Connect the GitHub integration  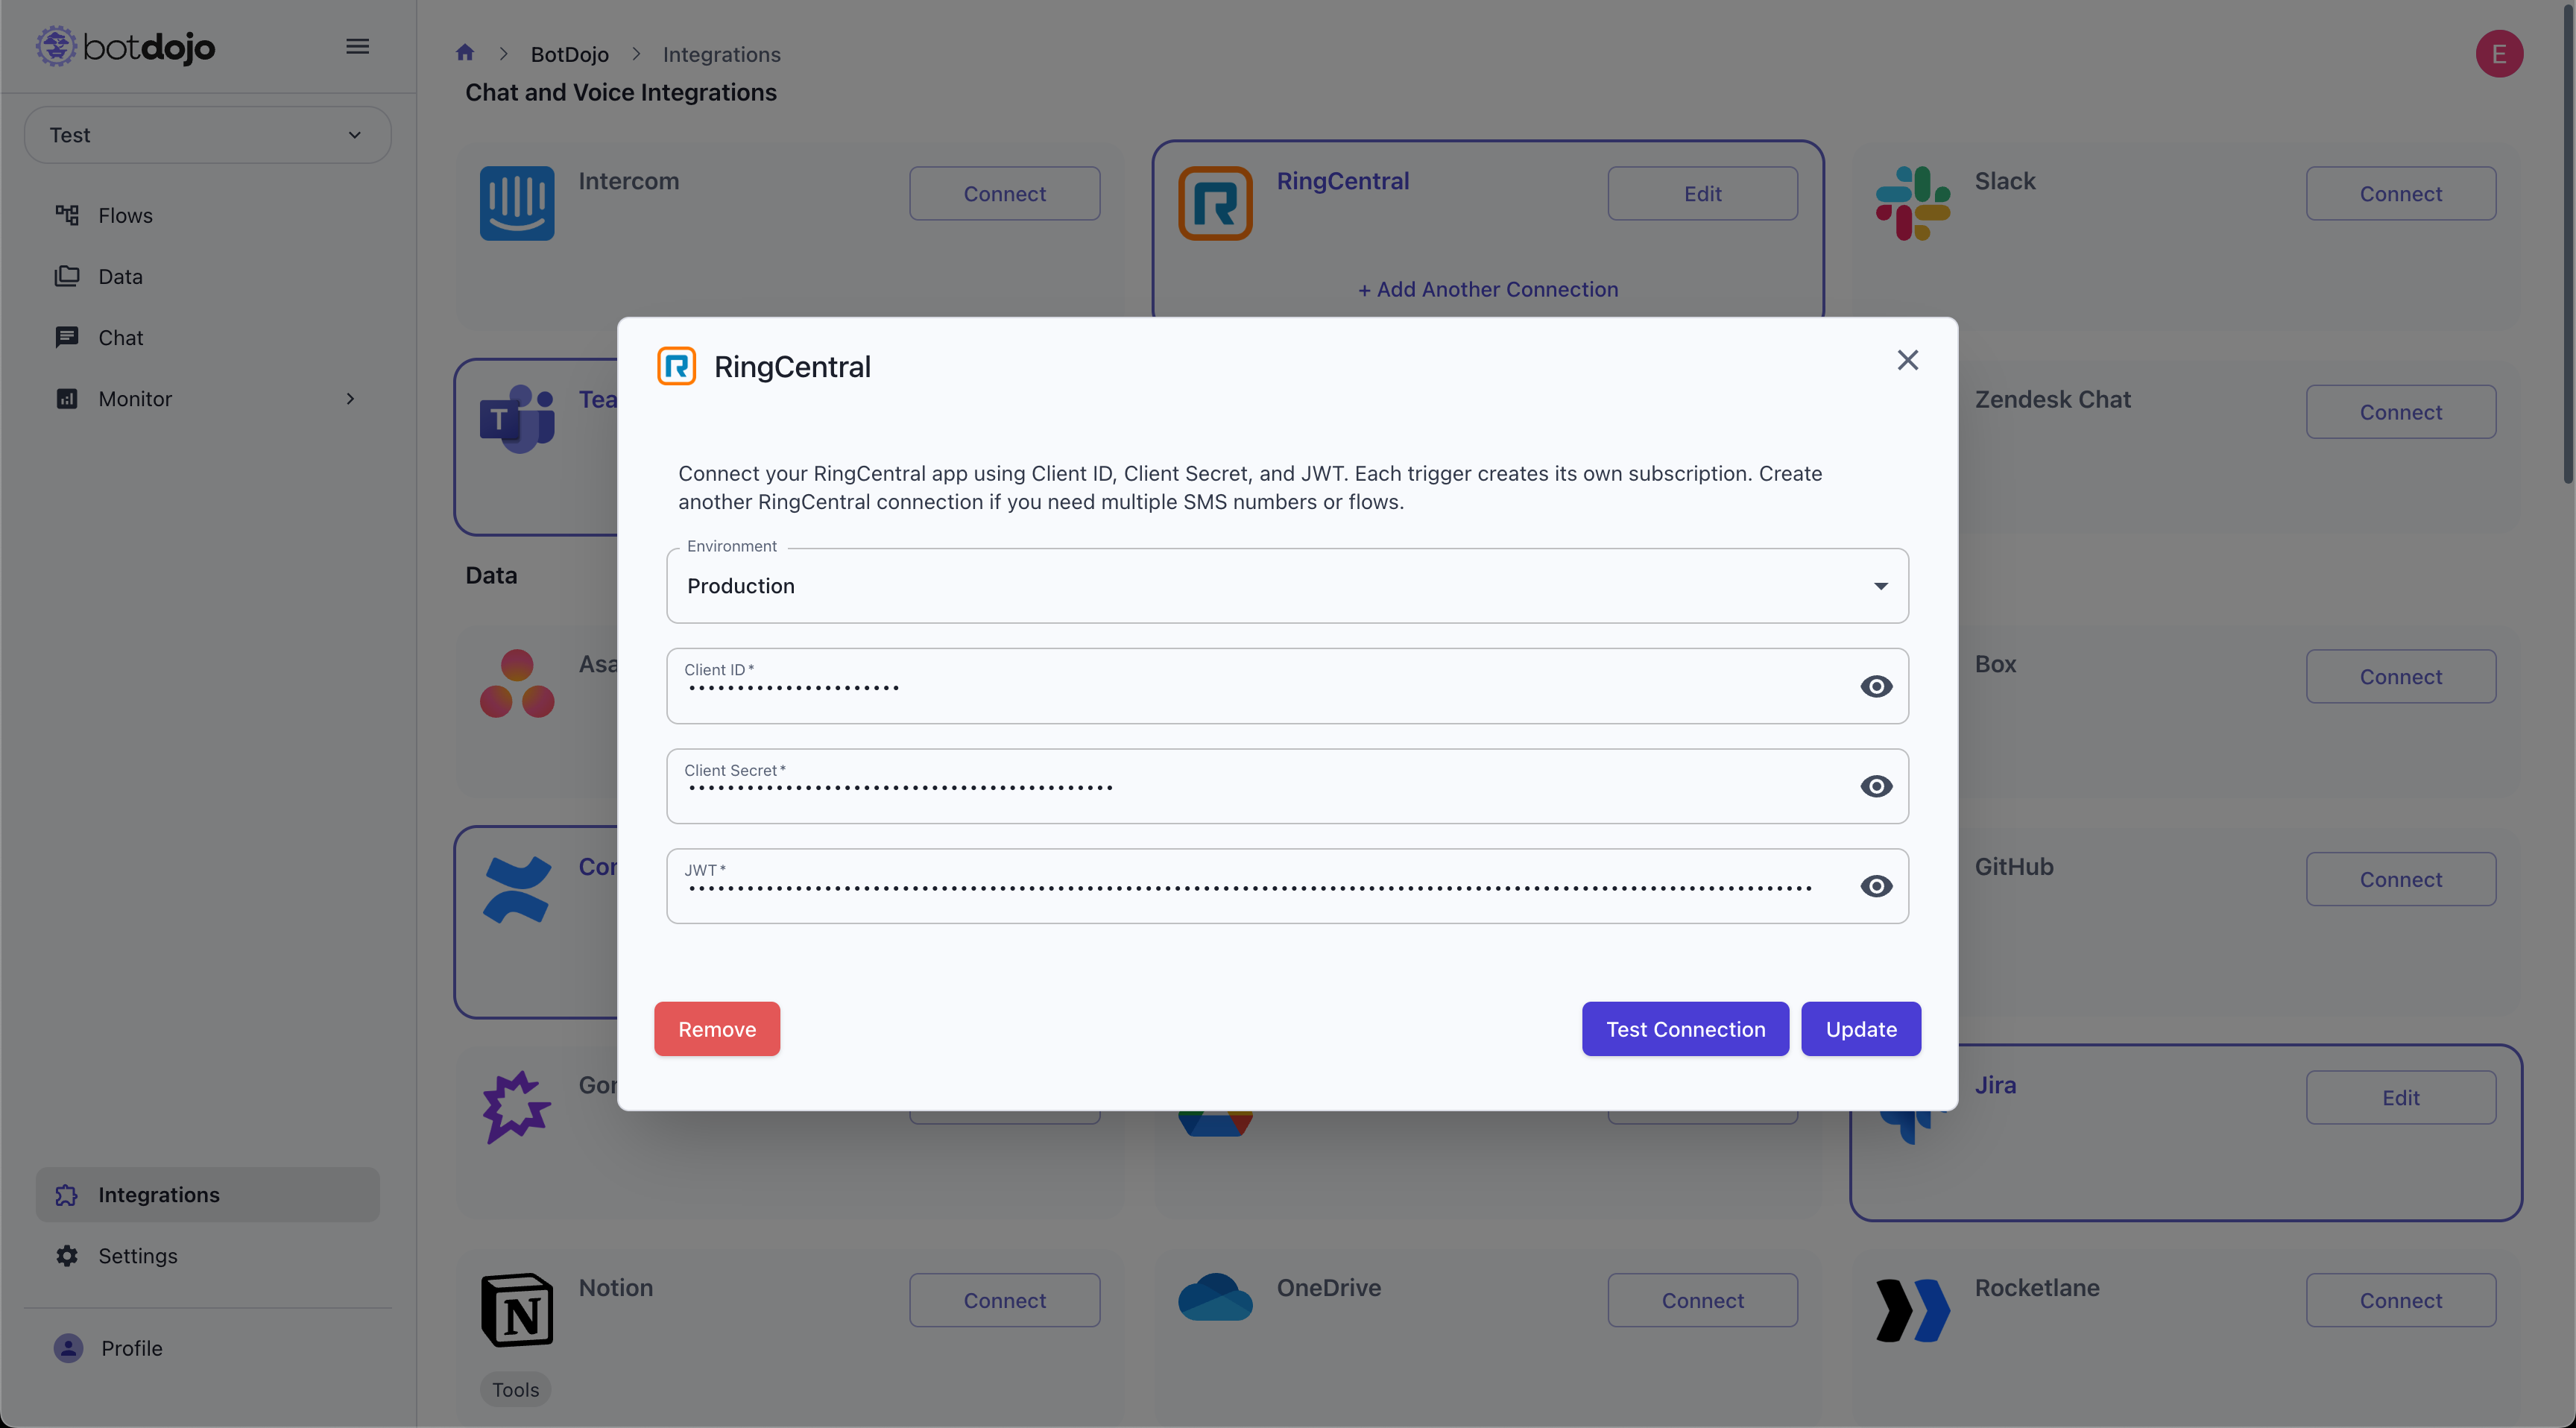tap(2400, 880)
